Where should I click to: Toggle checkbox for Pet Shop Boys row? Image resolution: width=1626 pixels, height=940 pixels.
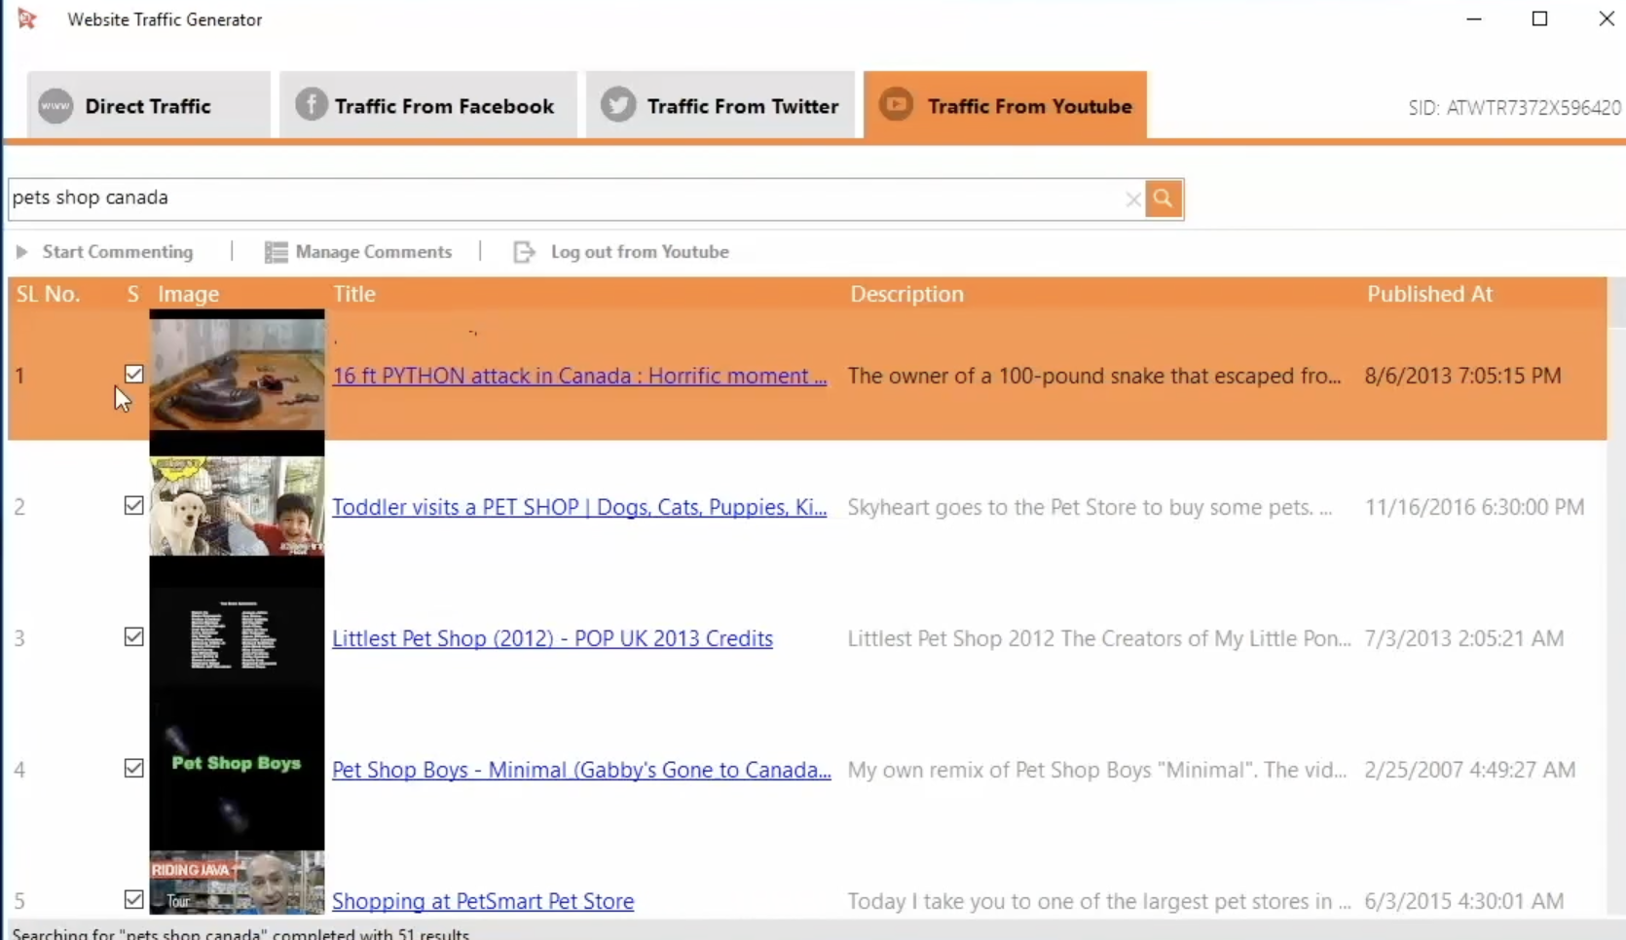pyautogui.click(x=134, y=769)
